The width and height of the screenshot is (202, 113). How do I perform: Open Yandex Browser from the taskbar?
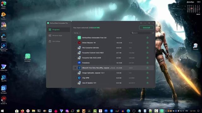pos(28,111)
